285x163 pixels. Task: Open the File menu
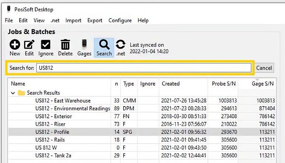[x=9, y=21]
